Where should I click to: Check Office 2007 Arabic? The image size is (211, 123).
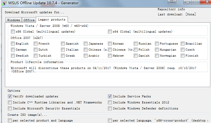85,56
